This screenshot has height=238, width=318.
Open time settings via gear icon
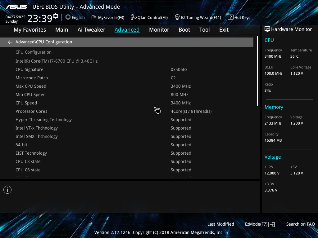(x=56, y=16)
